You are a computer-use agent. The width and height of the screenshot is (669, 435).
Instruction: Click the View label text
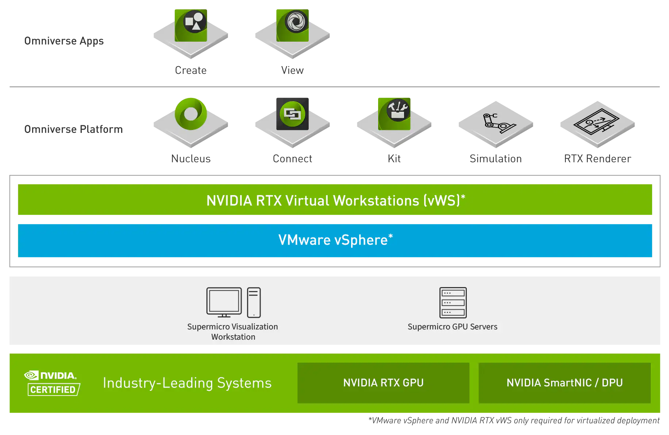(292, 70)
